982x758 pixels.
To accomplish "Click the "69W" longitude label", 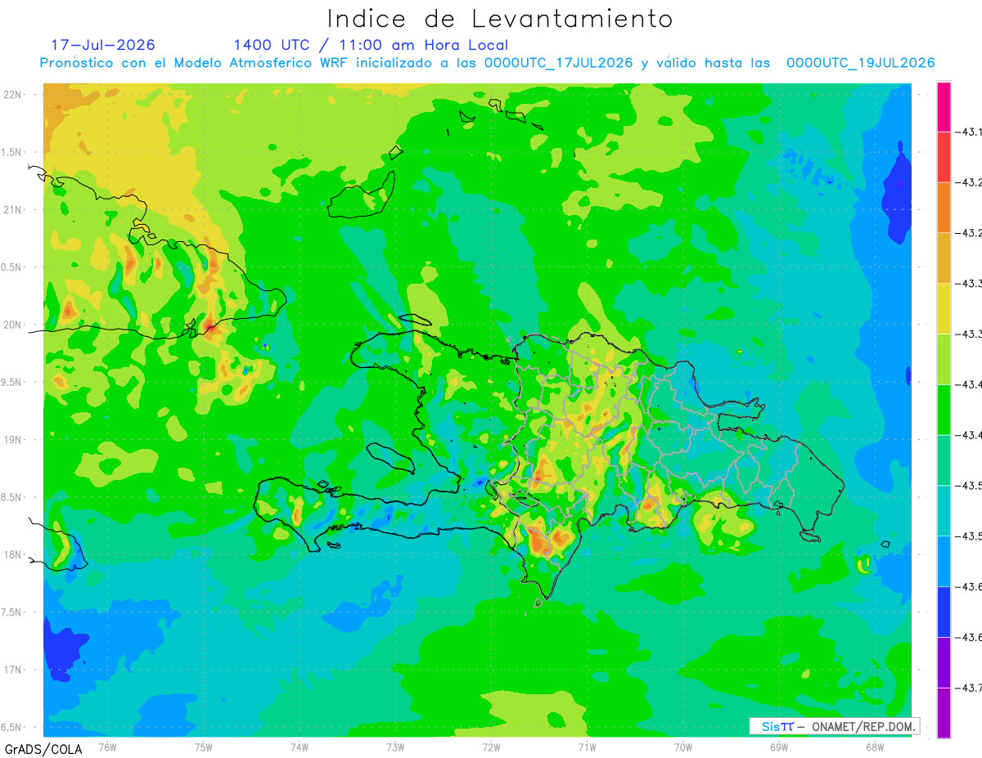I will tap(779, 747).
